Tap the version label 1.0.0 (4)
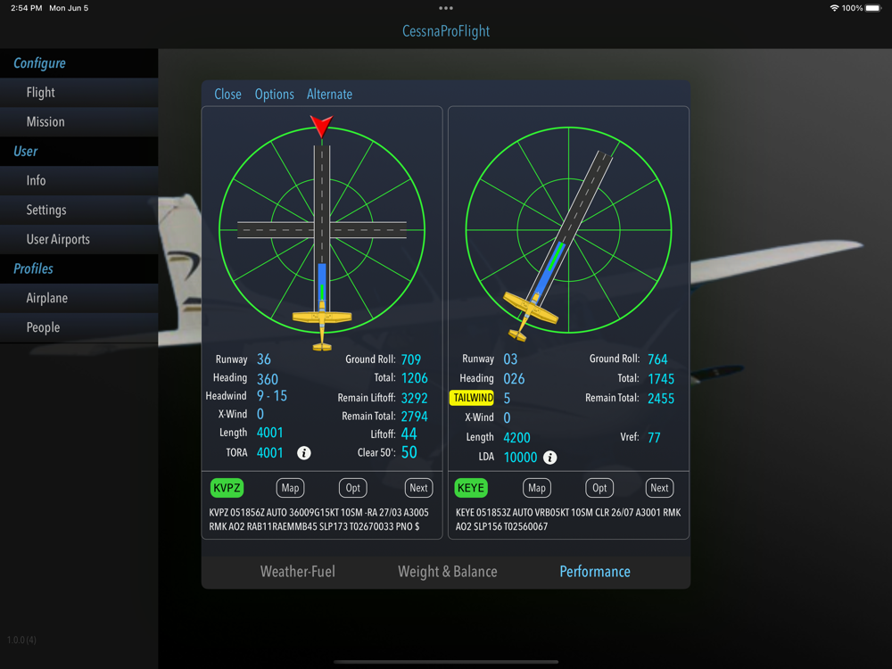 pyautogui.click(x=21, y=640)
